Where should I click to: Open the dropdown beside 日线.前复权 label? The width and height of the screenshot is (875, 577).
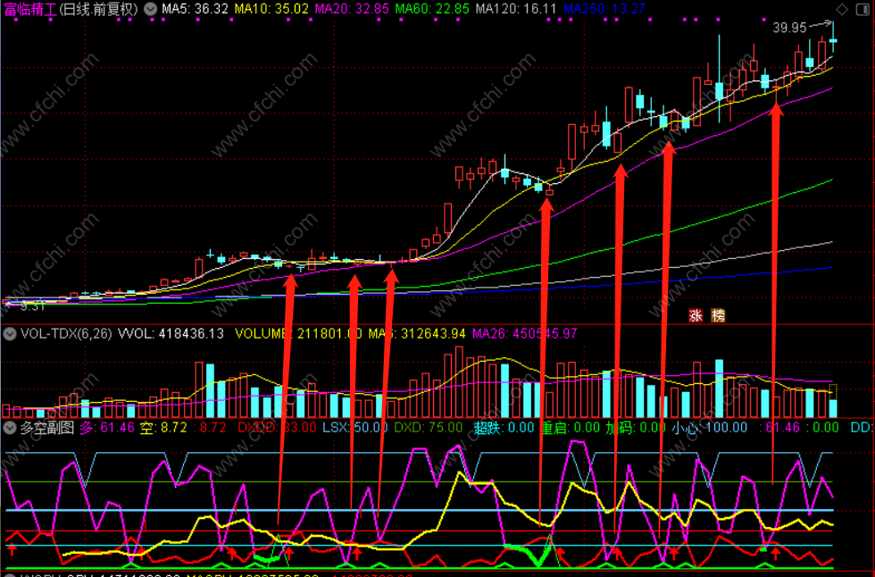coord(150,9)
